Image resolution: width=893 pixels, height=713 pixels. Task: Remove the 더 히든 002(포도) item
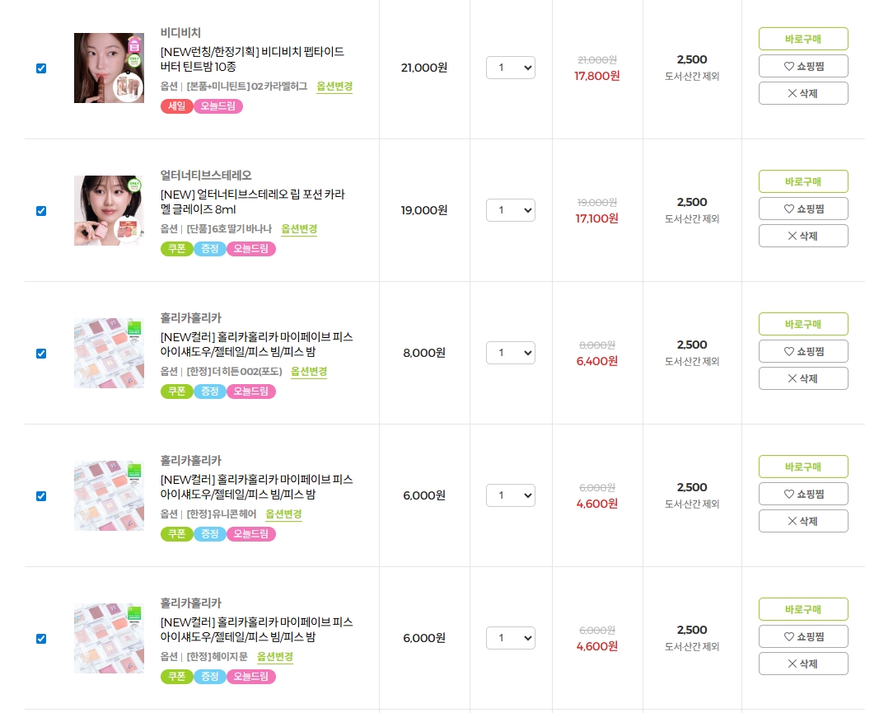click(803, 378)
